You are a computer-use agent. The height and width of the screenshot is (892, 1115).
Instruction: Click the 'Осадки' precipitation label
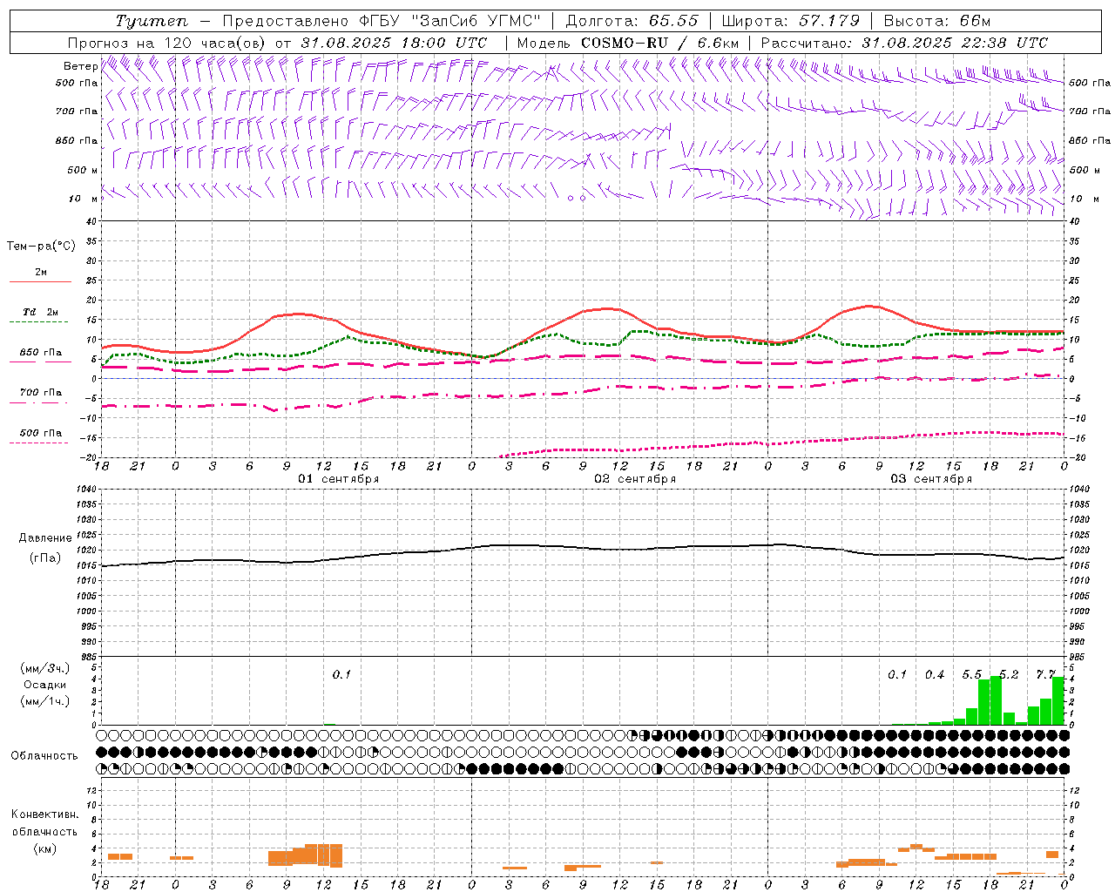pyautogui.click(x=44, y=685)
